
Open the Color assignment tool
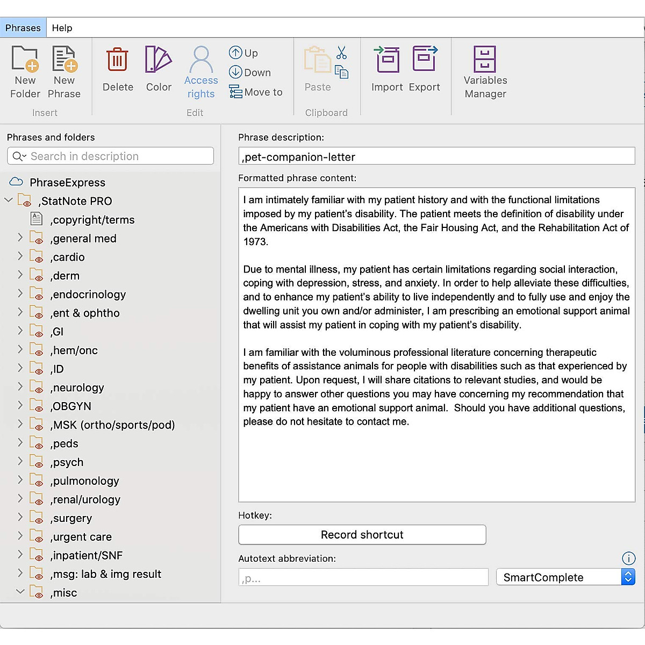158,71
